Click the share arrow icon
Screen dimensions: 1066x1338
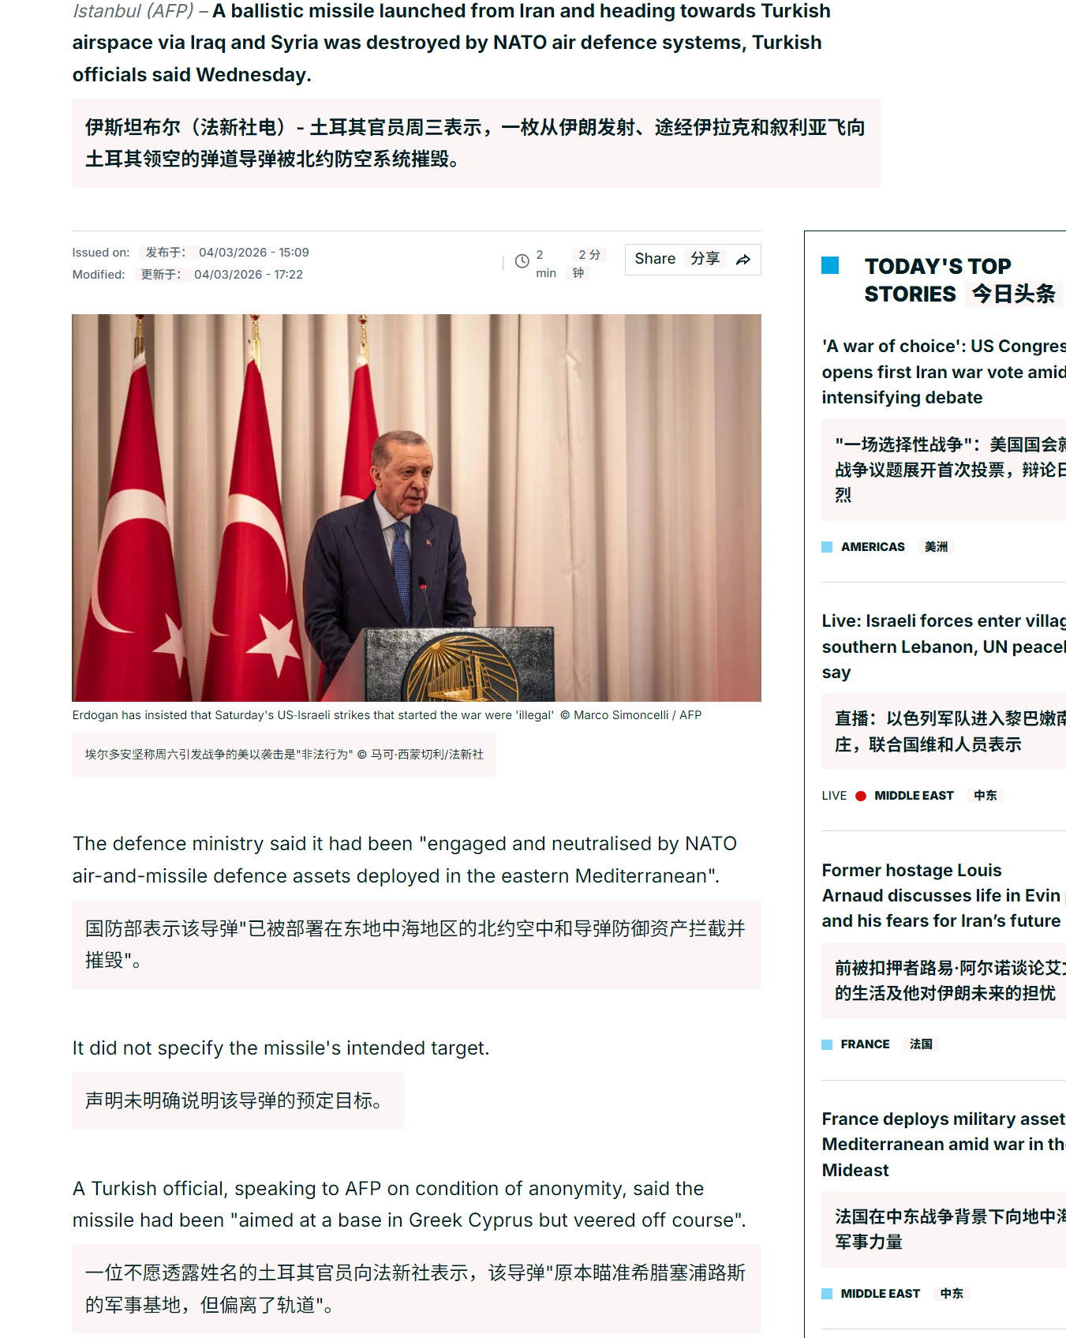(x=743, y=260)
